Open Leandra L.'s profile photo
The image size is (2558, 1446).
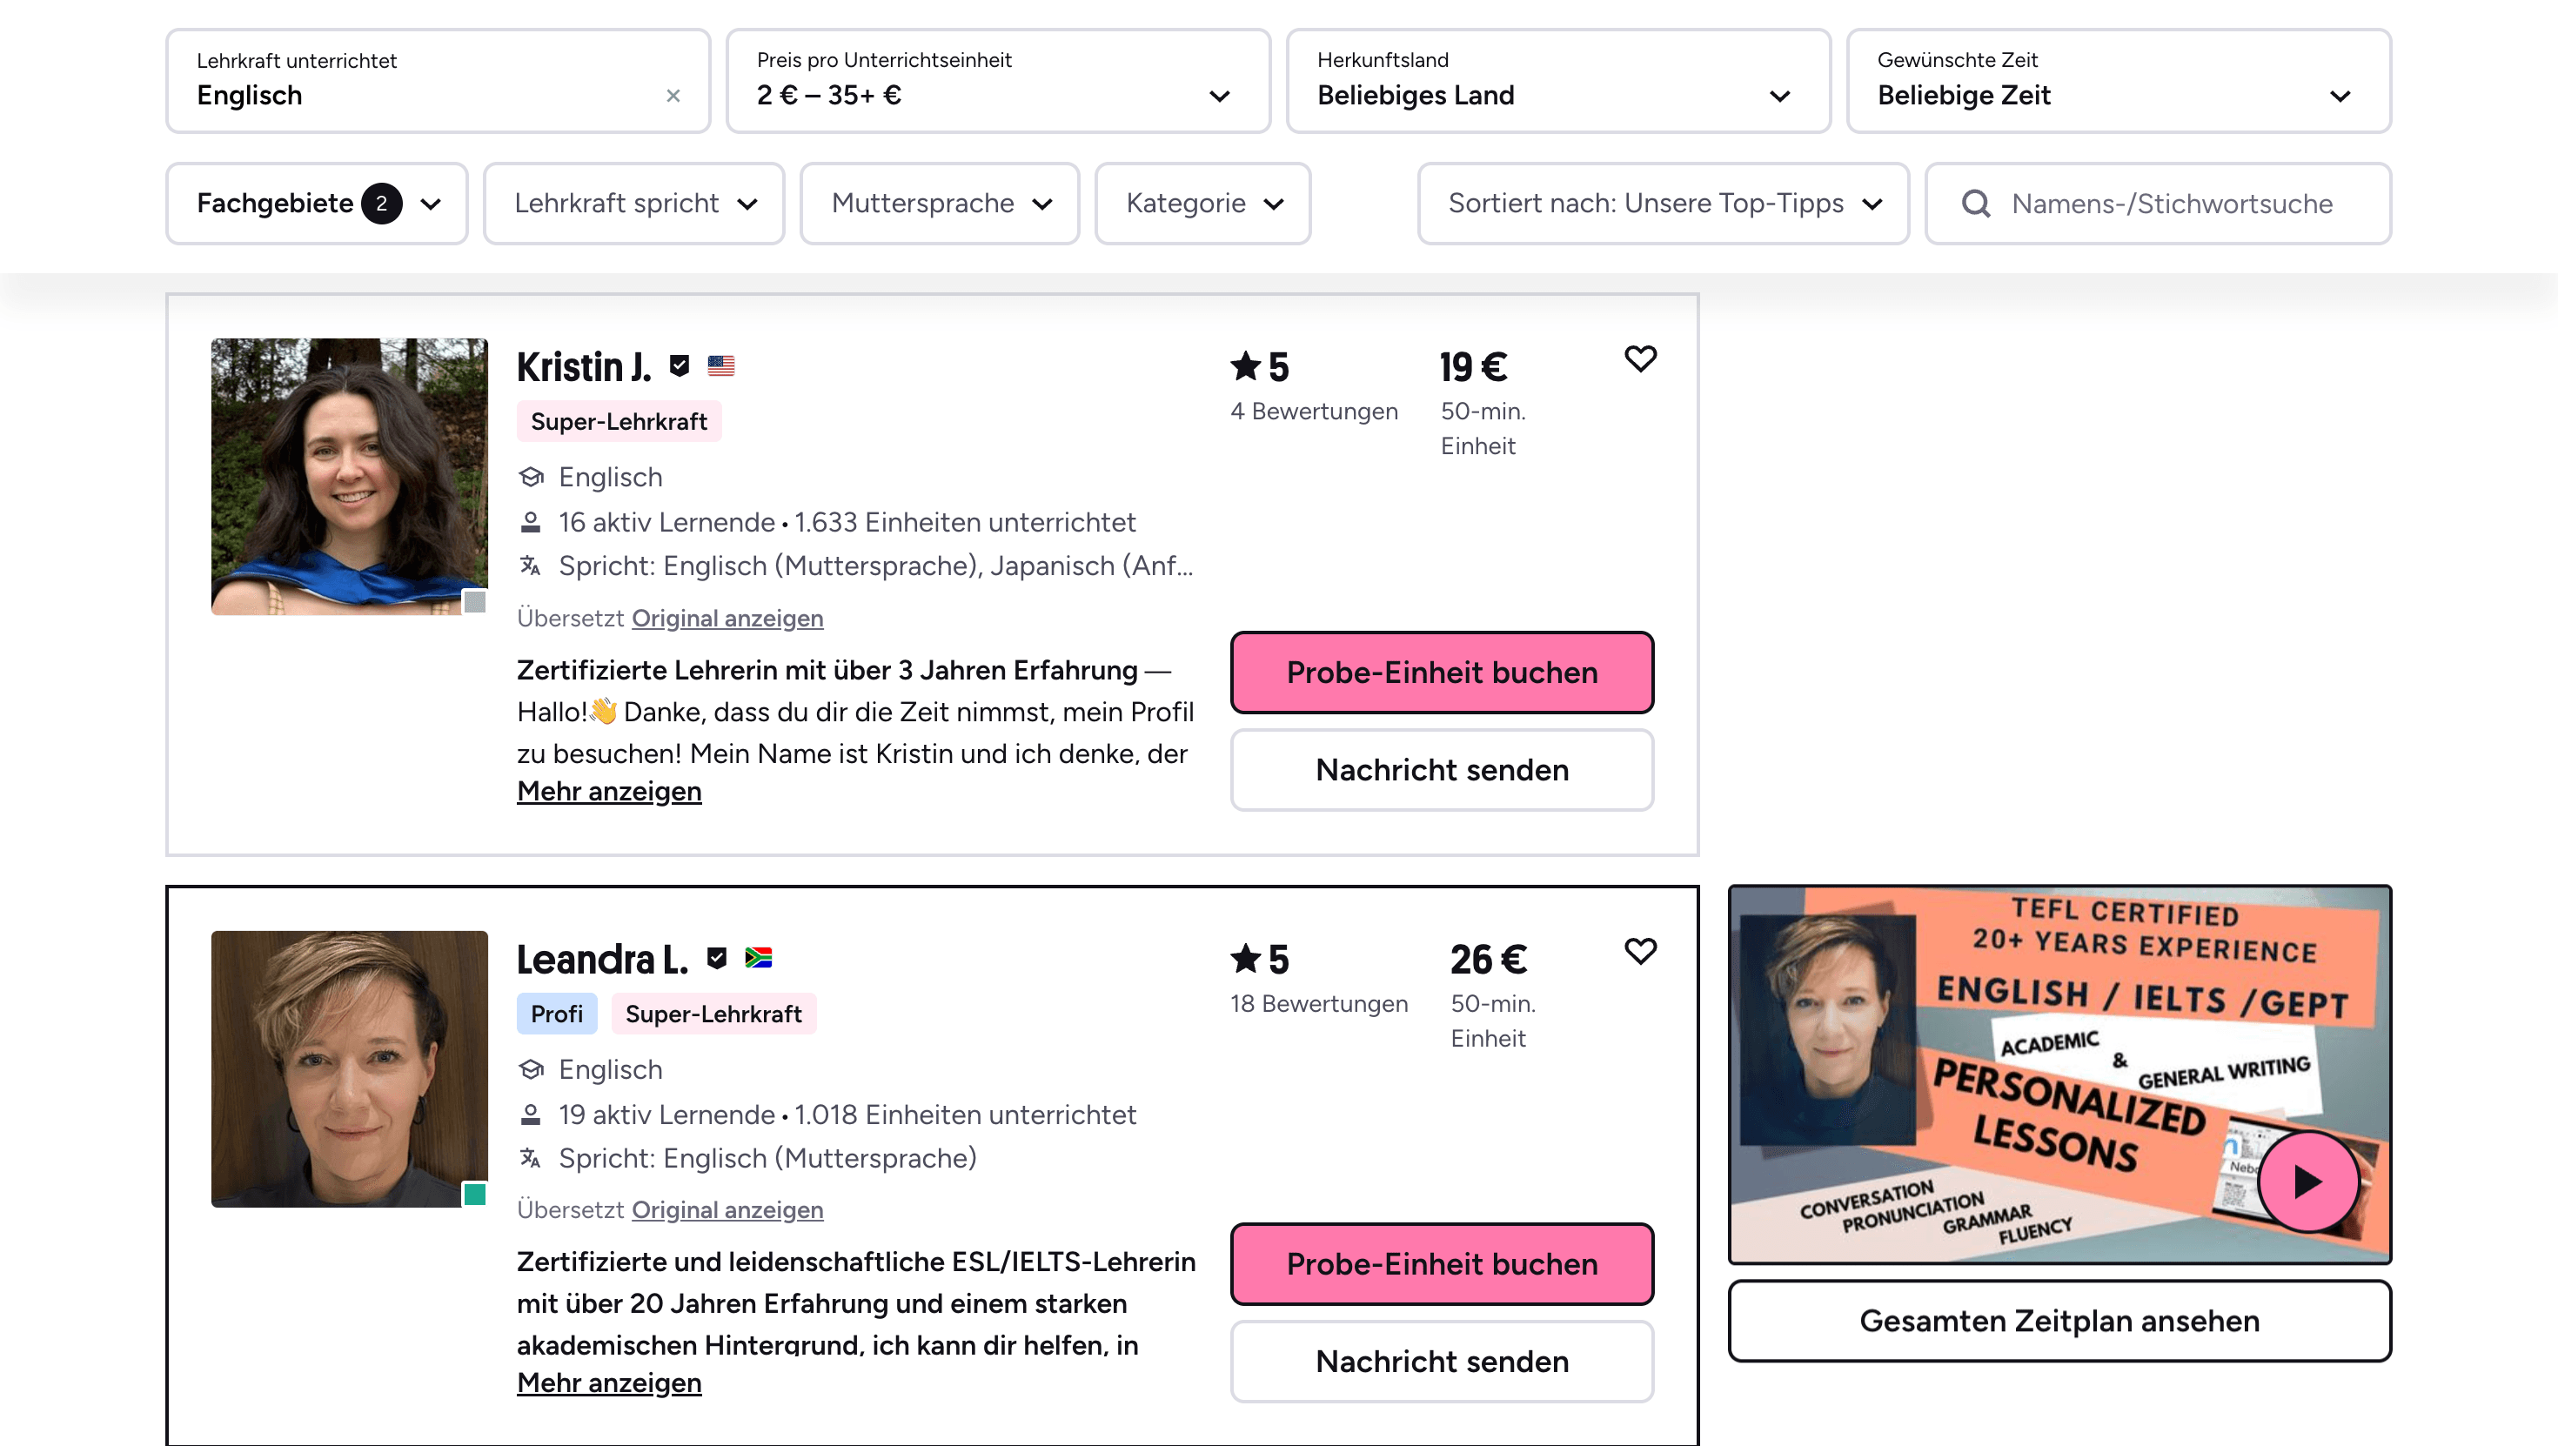coord(349,1068)
